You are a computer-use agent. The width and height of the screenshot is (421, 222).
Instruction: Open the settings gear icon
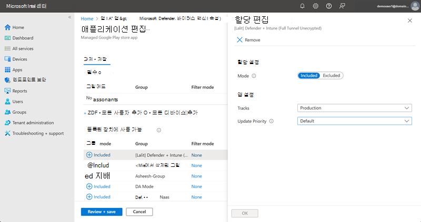coord(315,6)
